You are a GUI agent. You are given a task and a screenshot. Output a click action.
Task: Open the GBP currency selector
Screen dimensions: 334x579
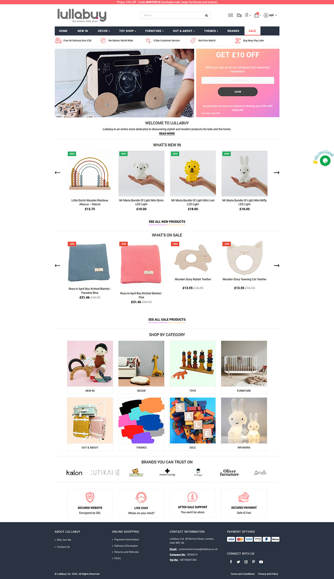coord(270,15)
